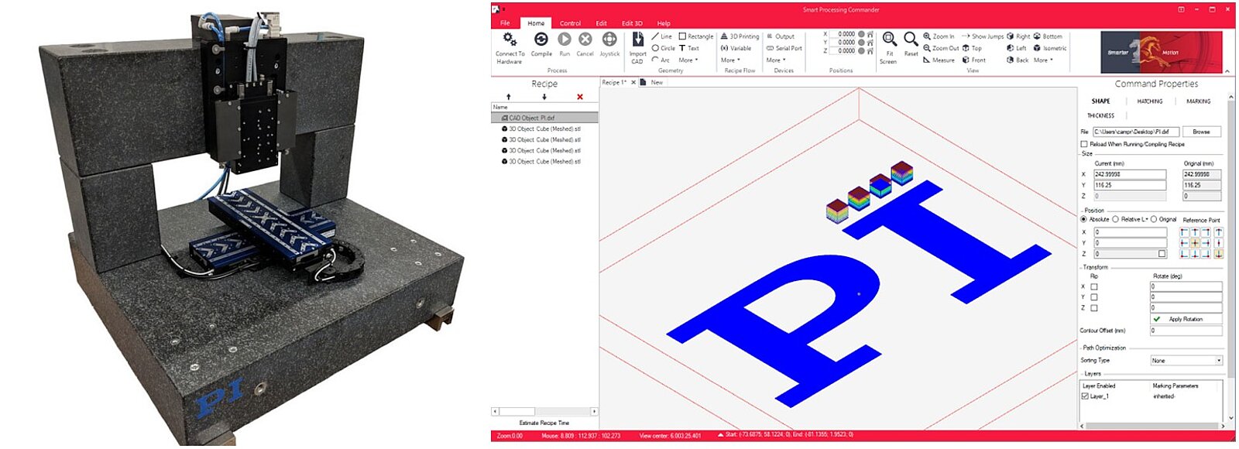Select the Relative position radio button

tap(1116, 219)
